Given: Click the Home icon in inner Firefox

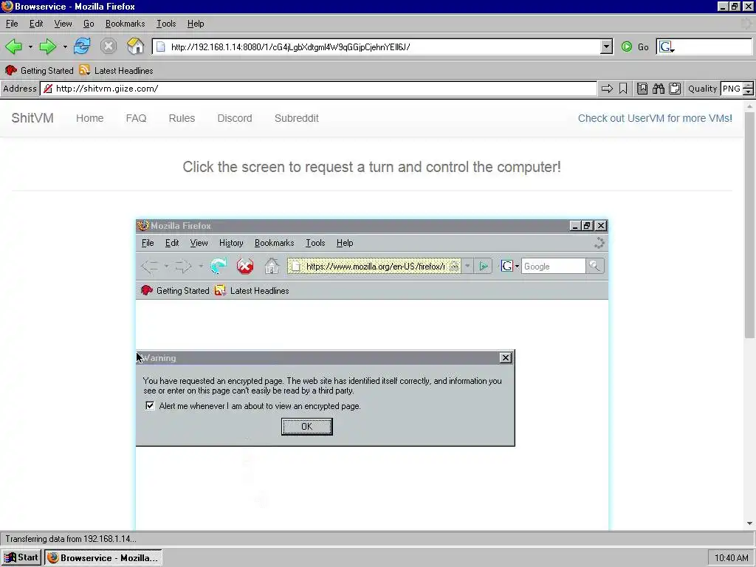Looking at the screenshot, I should (272, 266).
